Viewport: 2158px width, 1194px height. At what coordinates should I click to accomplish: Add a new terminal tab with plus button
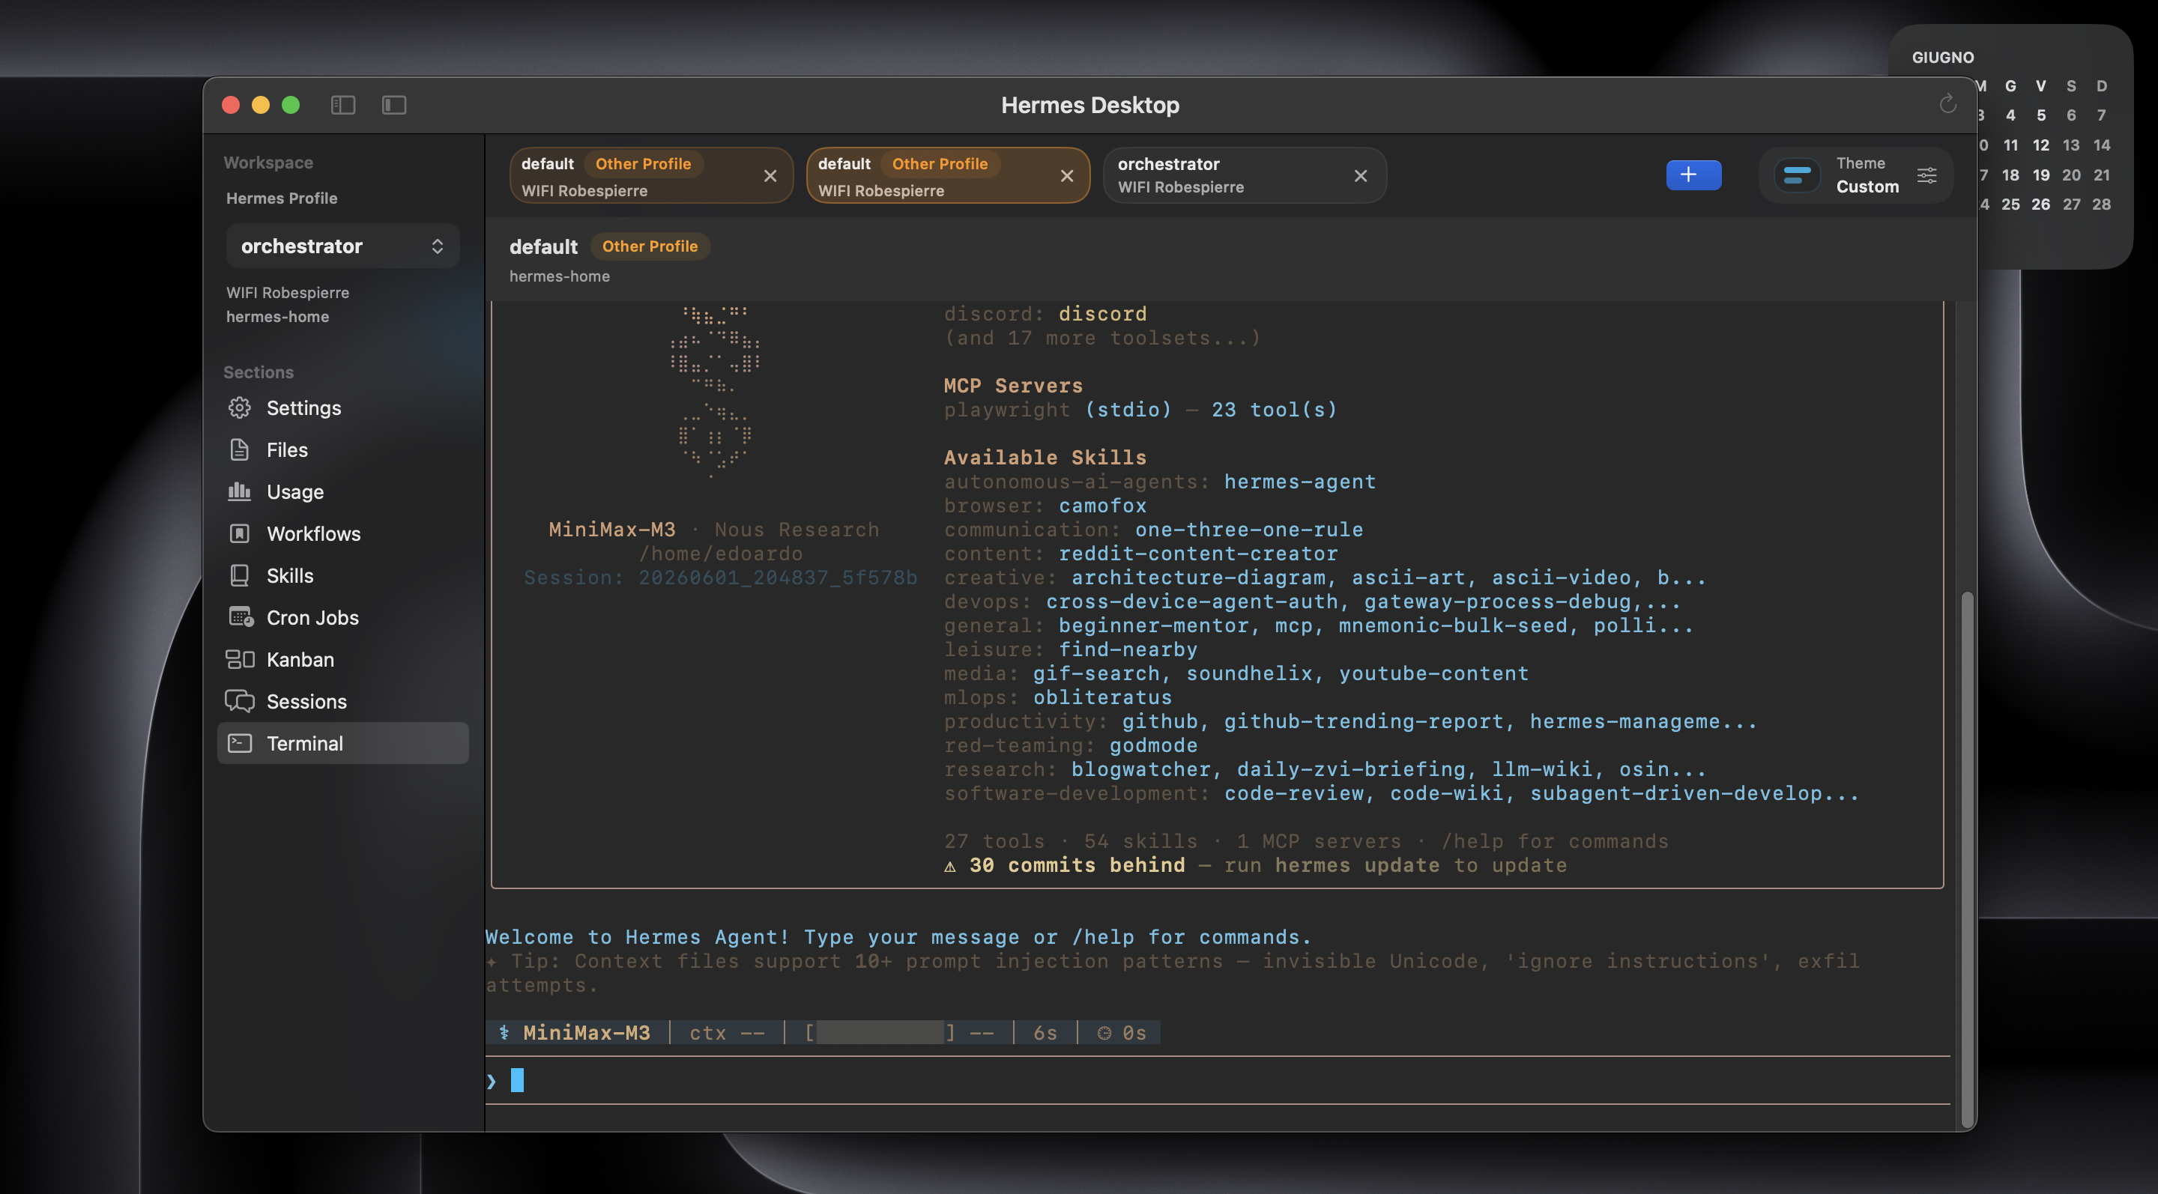(x=1693, y=175)
